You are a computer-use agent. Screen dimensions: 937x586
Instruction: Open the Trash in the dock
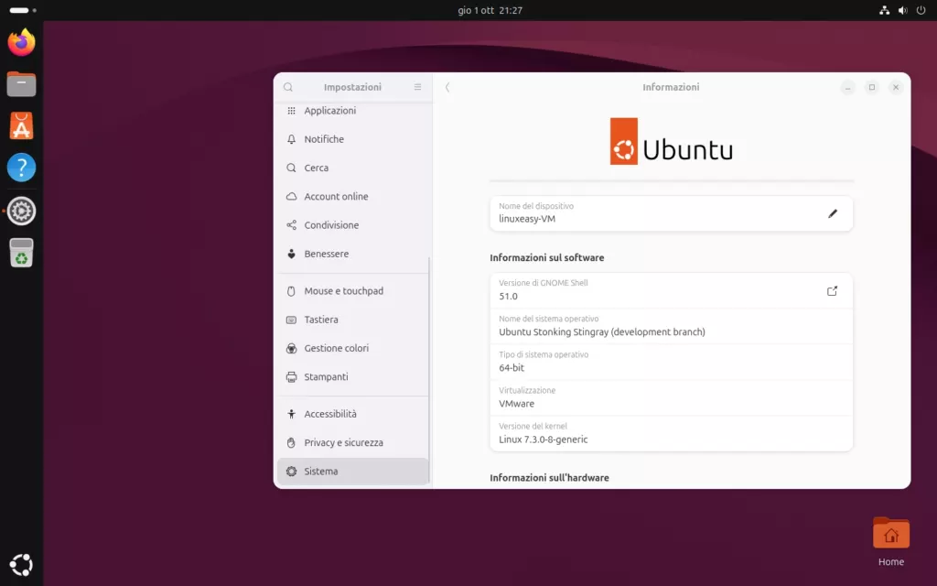pyautogui.click(x=22, y=253)
